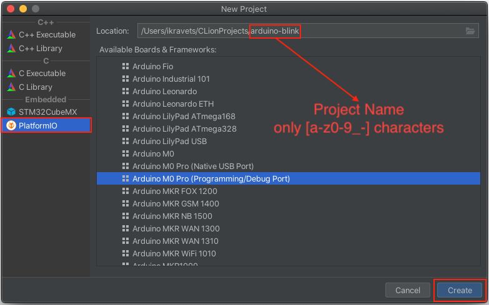Image resolution: width=489 pixels, height=305 pixels.
Task: Click the board icon beside Arduino Industrial 101
Action: tap(126, 79)
